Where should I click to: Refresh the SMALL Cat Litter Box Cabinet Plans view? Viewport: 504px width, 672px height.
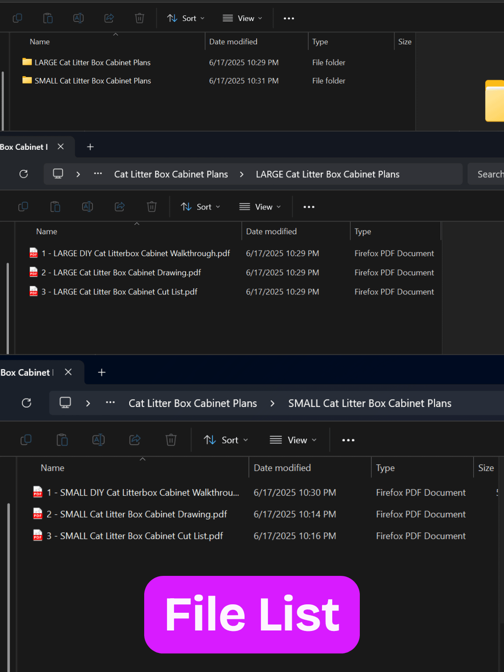(x=27, y=403)
